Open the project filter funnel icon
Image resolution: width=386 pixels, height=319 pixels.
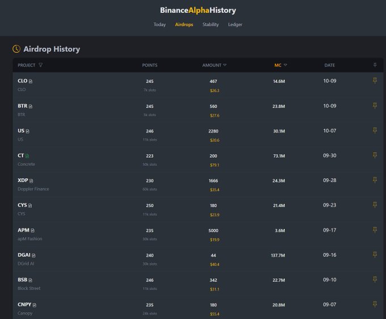click(41, 65)
